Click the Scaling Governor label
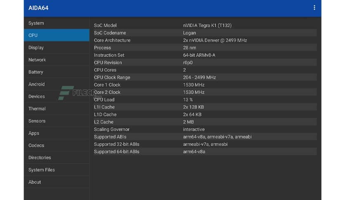Viewport: 345px width, 200px height. click(111, 129)
